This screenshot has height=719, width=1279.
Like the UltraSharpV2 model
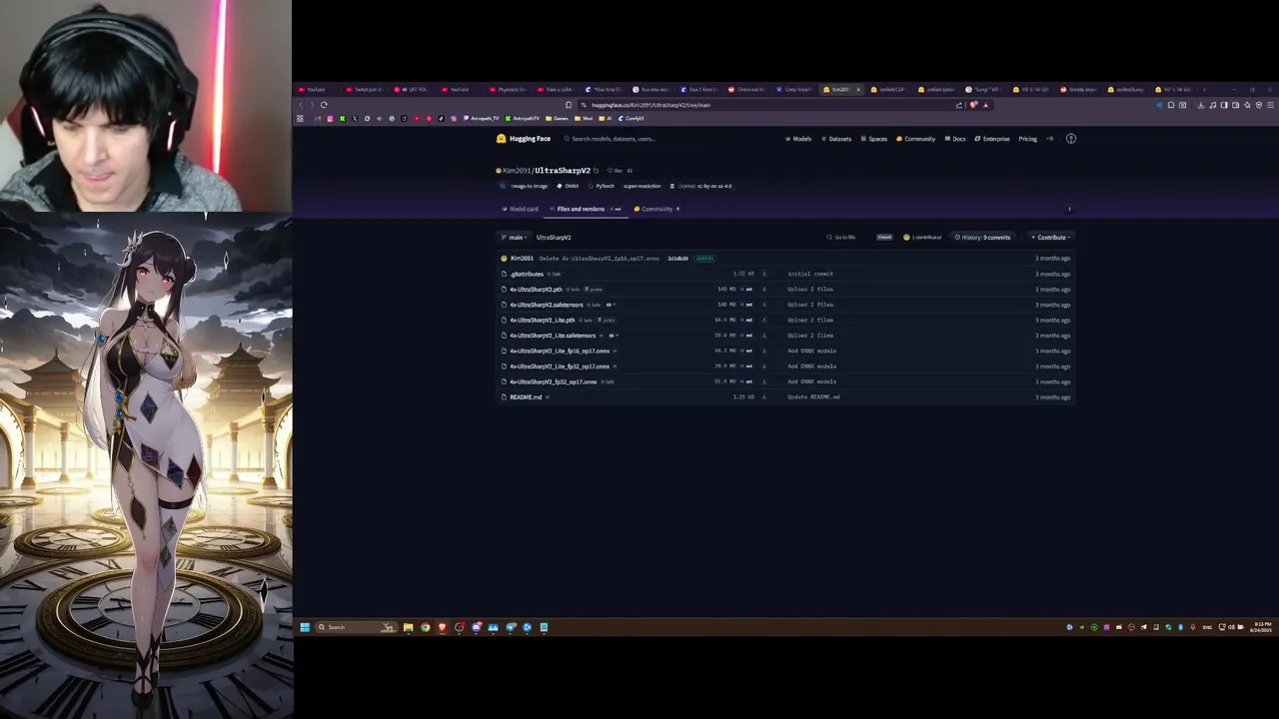coord(615,171)
